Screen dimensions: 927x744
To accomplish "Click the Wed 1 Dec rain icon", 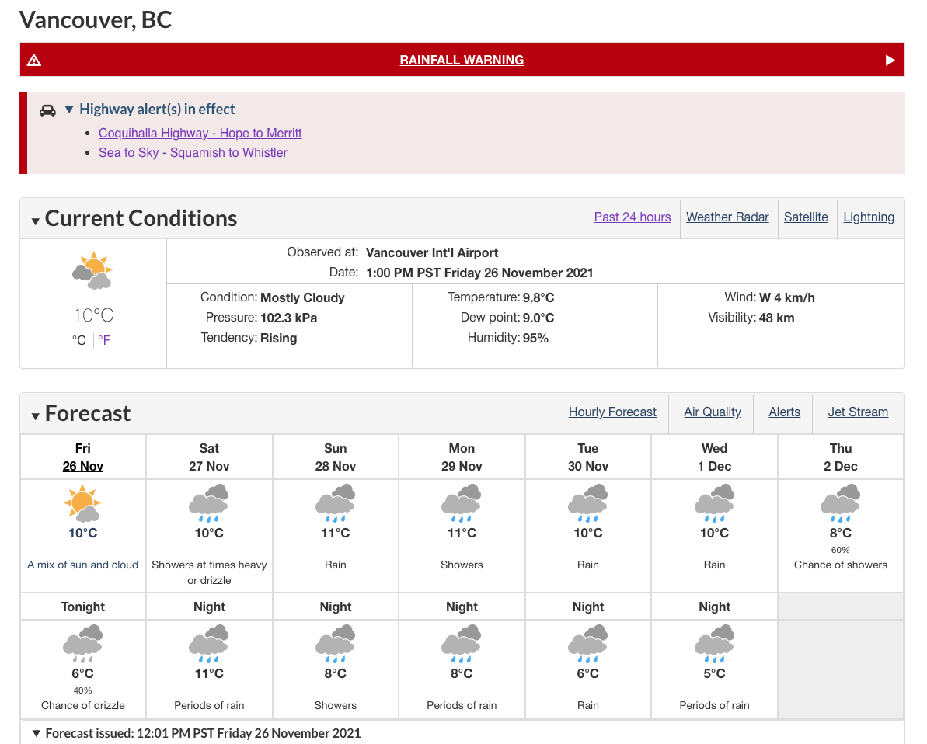I will click(x=714, y=503).
